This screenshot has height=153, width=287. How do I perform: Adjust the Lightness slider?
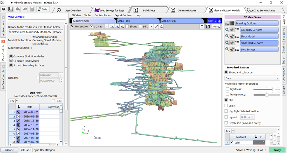coord(274,90)
